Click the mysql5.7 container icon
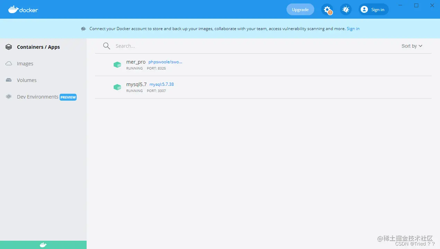This screenshot has width=440, height=249. 117,87
